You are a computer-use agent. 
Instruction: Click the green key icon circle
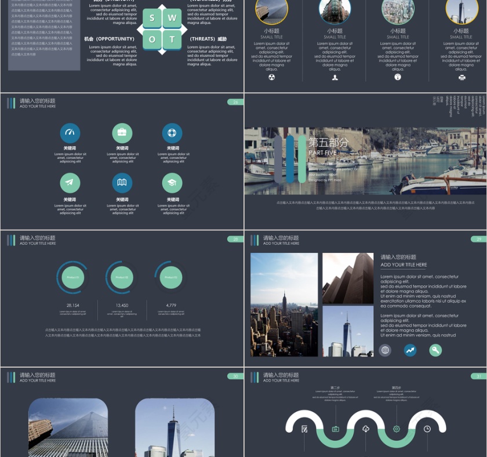click(435, 350)
